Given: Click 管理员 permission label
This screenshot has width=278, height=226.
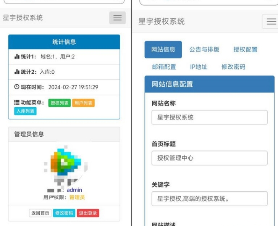Looking at the screenshot, I should coord(77,197).
